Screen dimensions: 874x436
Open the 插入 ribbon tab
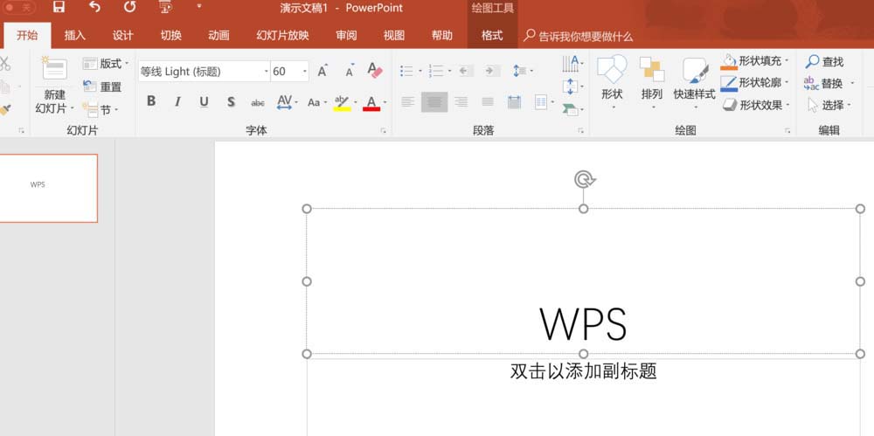(74, 36)
